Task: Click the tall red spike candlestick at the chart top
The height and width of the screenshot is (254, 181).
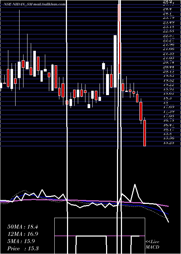Action: 119,39
